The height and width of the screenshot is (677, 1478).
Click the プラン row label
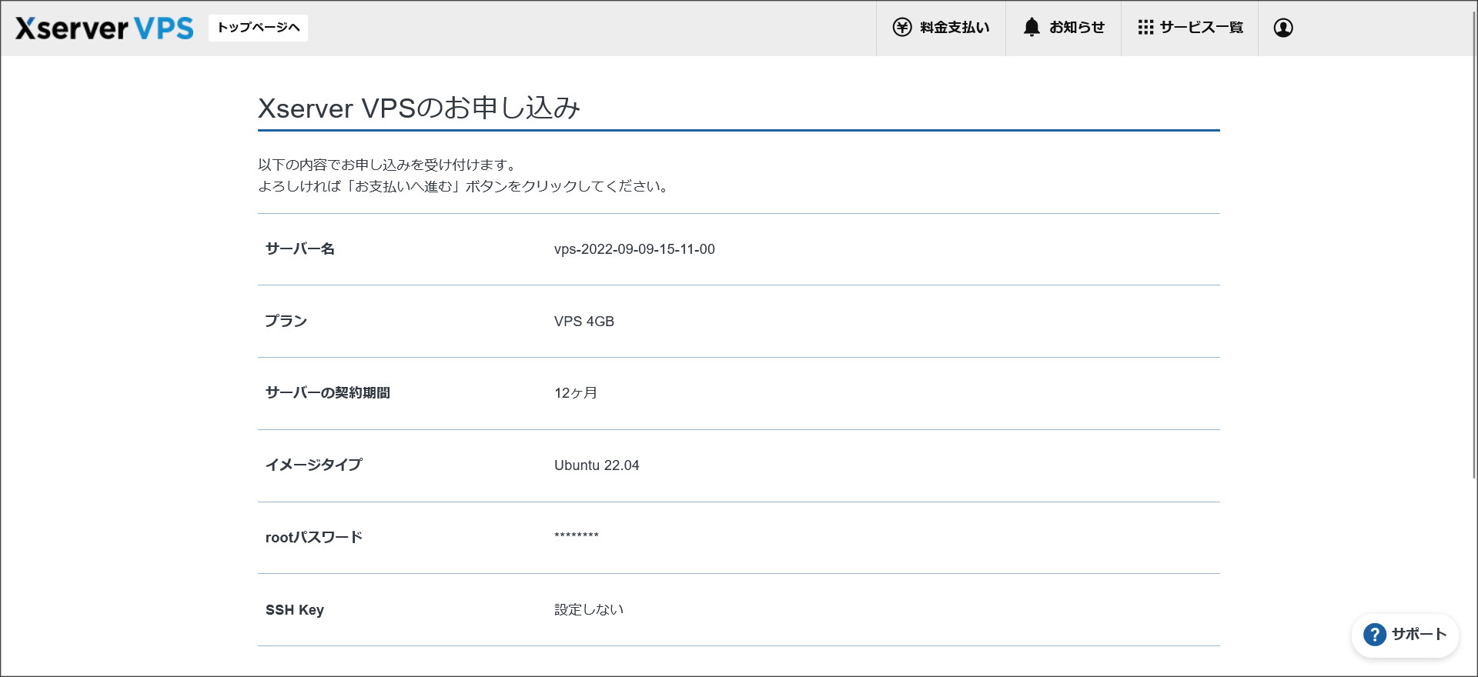(x=286, y=322)
